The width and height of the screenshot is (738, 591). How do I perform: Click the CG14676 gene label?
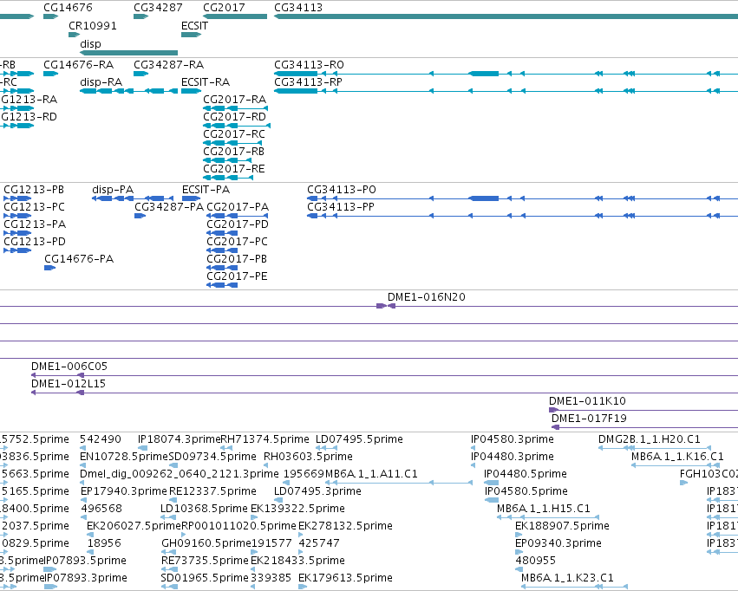(68, 8)
